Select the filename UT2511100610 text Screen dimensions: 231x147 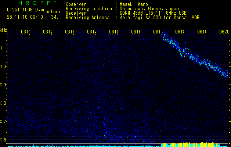[26, 10]
